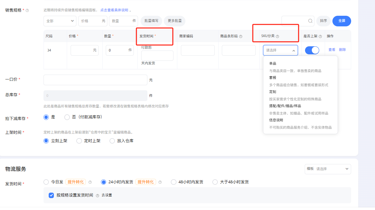Screen dimensions: 375x210
Task: Click 商品条形码 input in size 34 row
Action: [x=239, y=50]
